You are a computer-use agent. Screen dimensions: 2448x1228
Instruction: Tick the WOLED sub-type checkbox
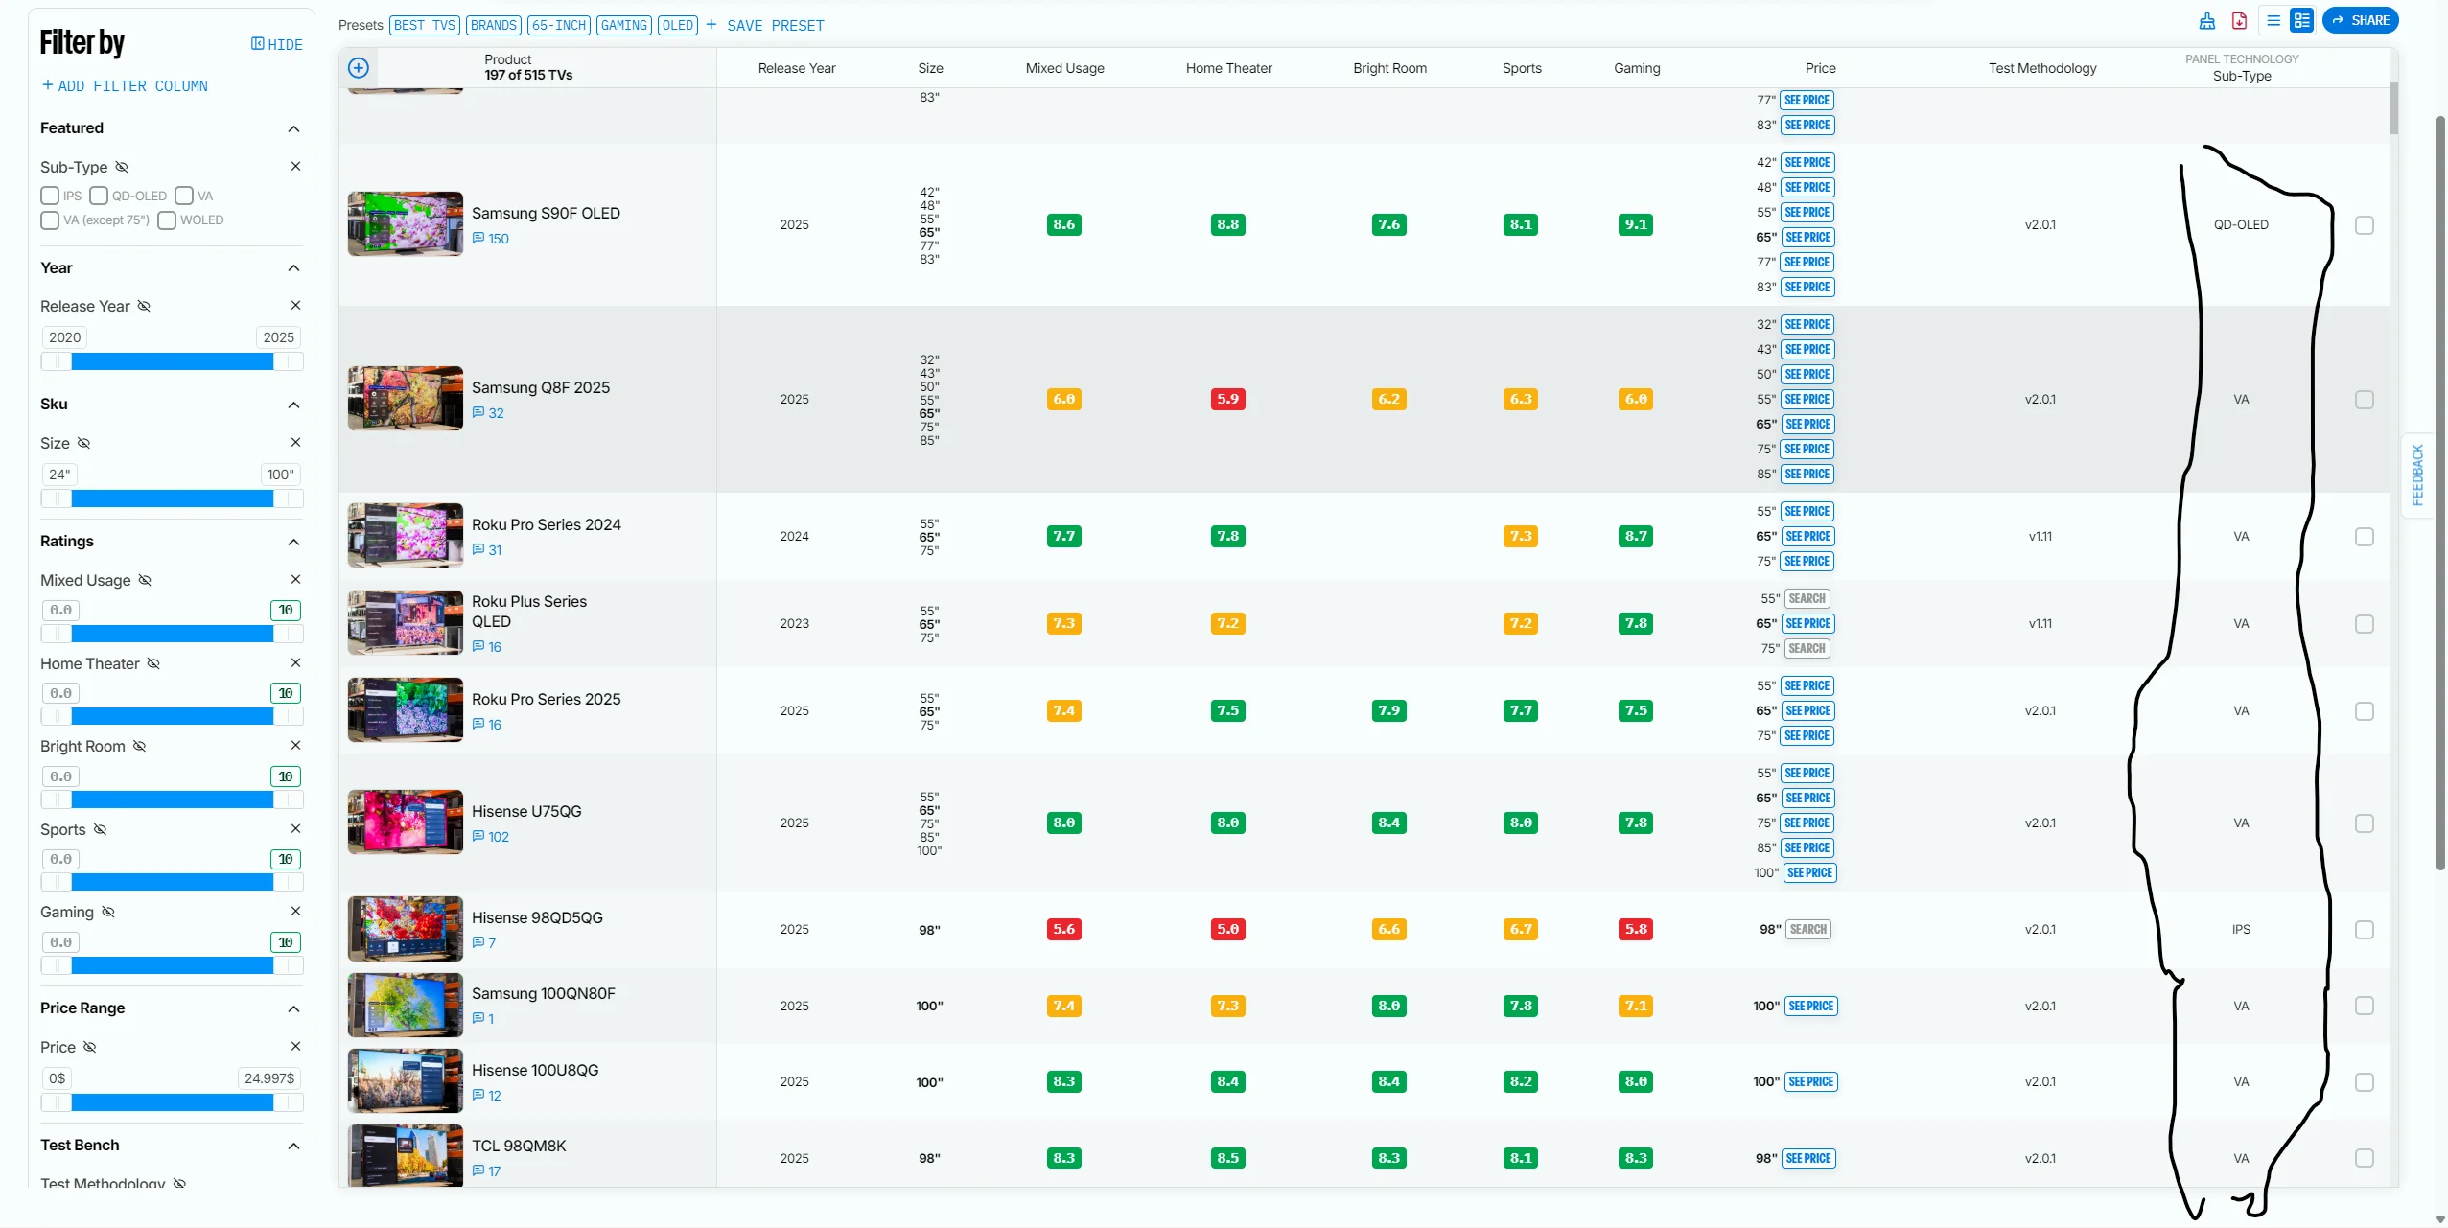[x=167, y=220]
